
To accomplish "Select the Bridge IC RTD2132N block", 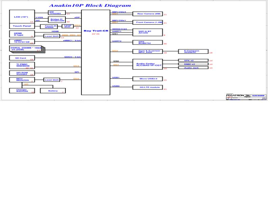I will (x=57, y=20).
